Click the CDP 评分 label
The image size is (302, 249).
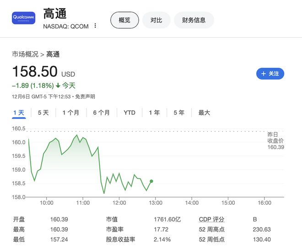tap(212, 219)
